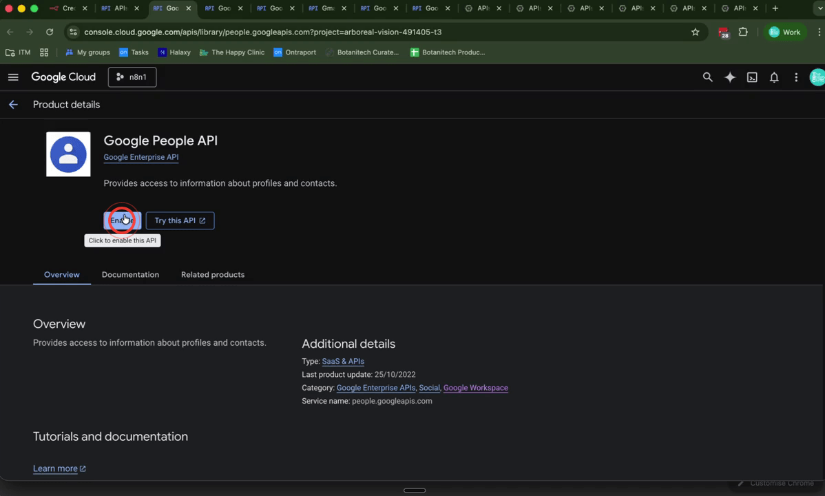Bookmark this page with the star icon
This screenshot has width=825, height=496.
click(695, 32)
